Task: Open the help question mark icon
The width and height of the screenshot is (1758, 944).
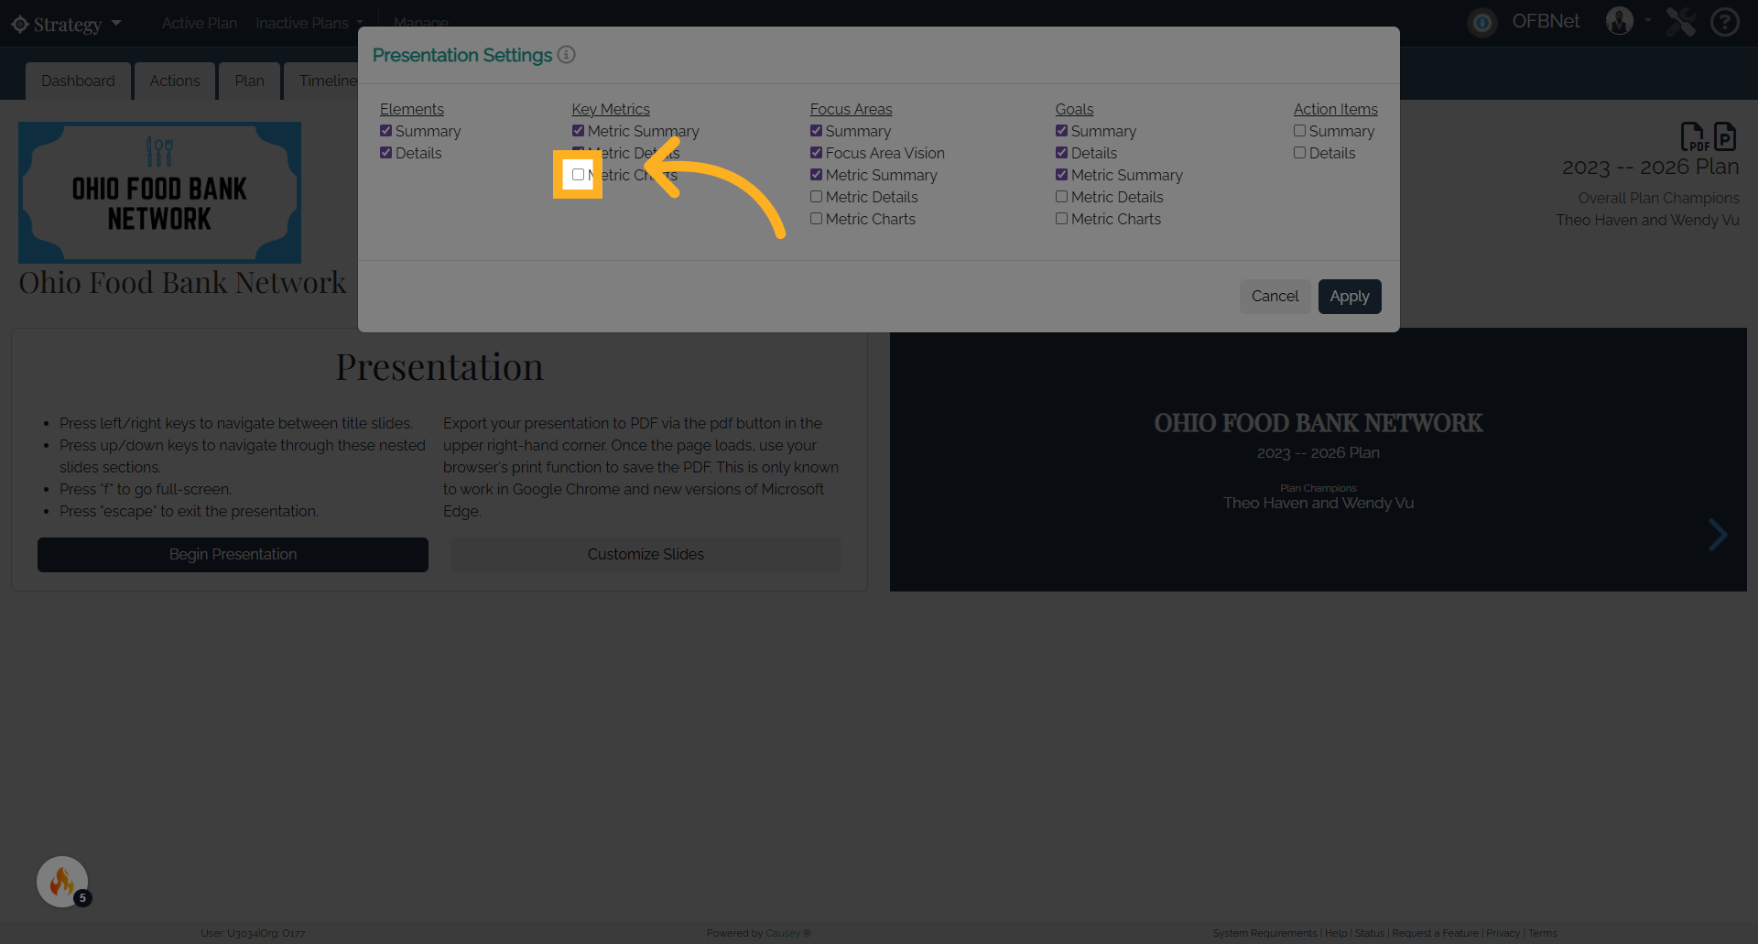Action: point(1725,22)
